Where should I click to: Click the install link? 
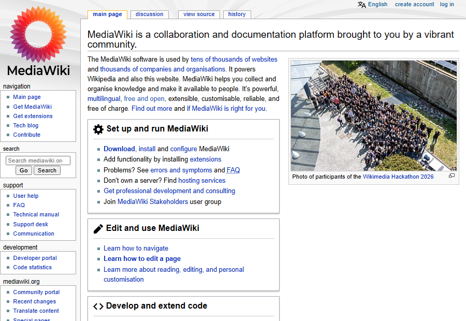pos(147,149)
